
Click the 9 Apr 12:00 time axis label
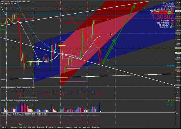point(77,128)
